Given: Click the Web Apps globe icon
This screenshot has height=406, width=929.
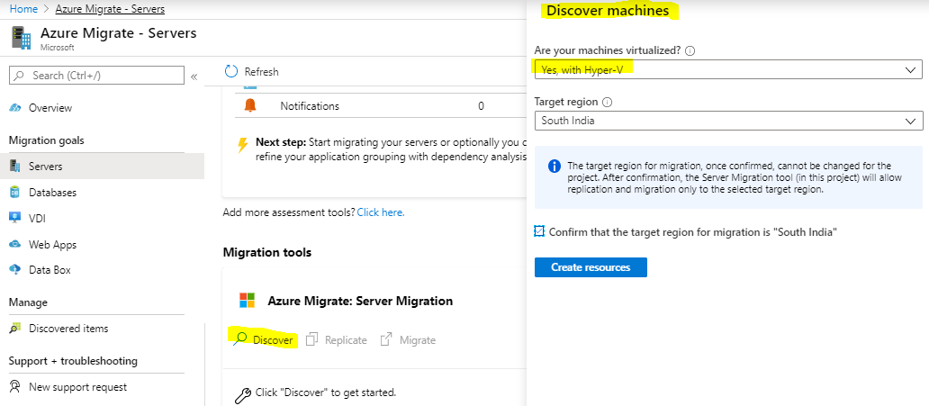Looking at the screenshot, I should tap(15, 244).
